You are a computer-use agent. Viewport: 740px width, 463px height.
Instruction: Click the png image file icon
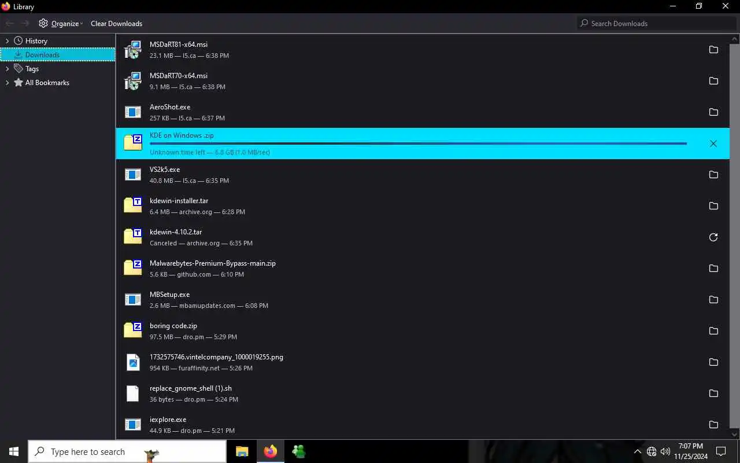coord(133,362)
